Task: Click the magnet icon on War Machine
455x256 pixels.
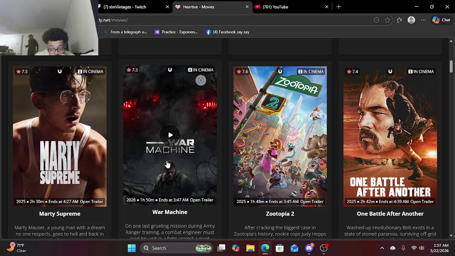Action: coord(170,70)
